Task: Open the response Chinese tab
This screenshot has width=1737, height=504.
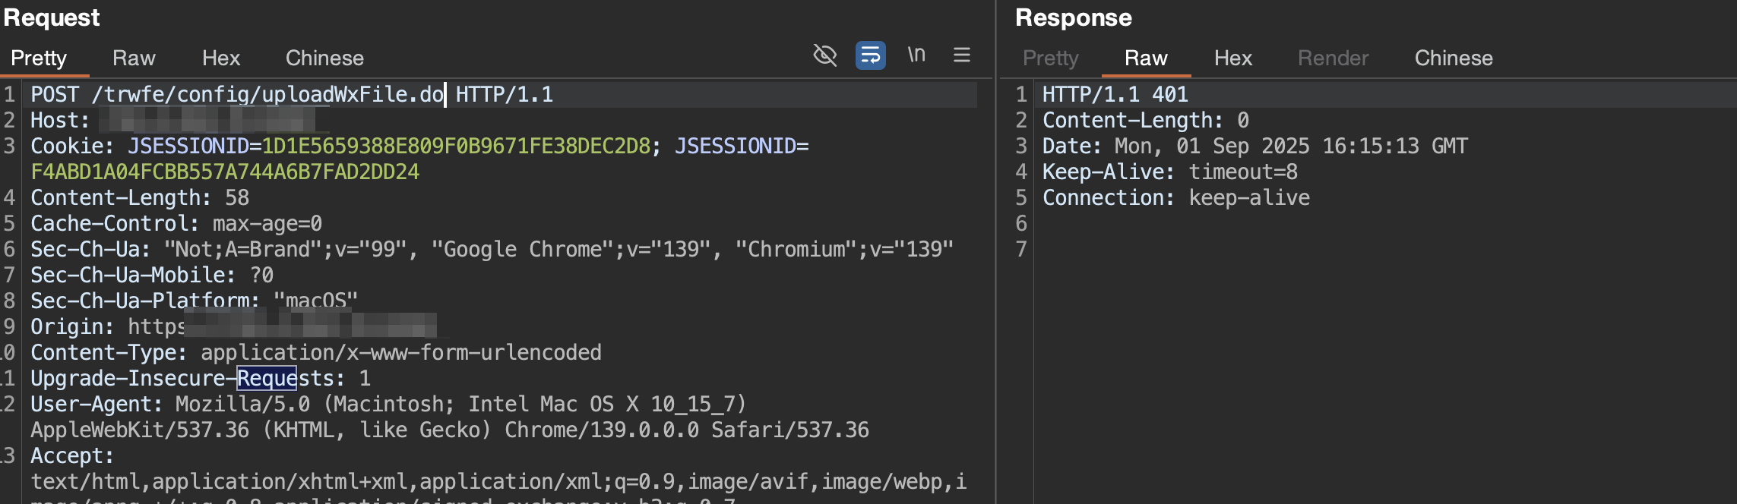Action: coord(1453,58)
